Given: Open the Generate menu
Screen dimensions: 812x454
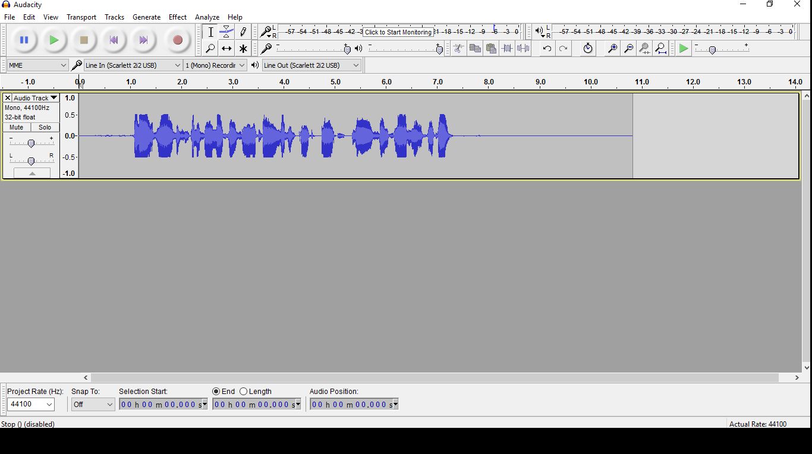Looking at the screenshot, I should point(146,17).
